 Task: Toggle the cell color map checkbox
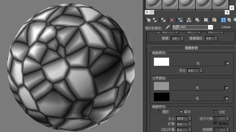227,64
